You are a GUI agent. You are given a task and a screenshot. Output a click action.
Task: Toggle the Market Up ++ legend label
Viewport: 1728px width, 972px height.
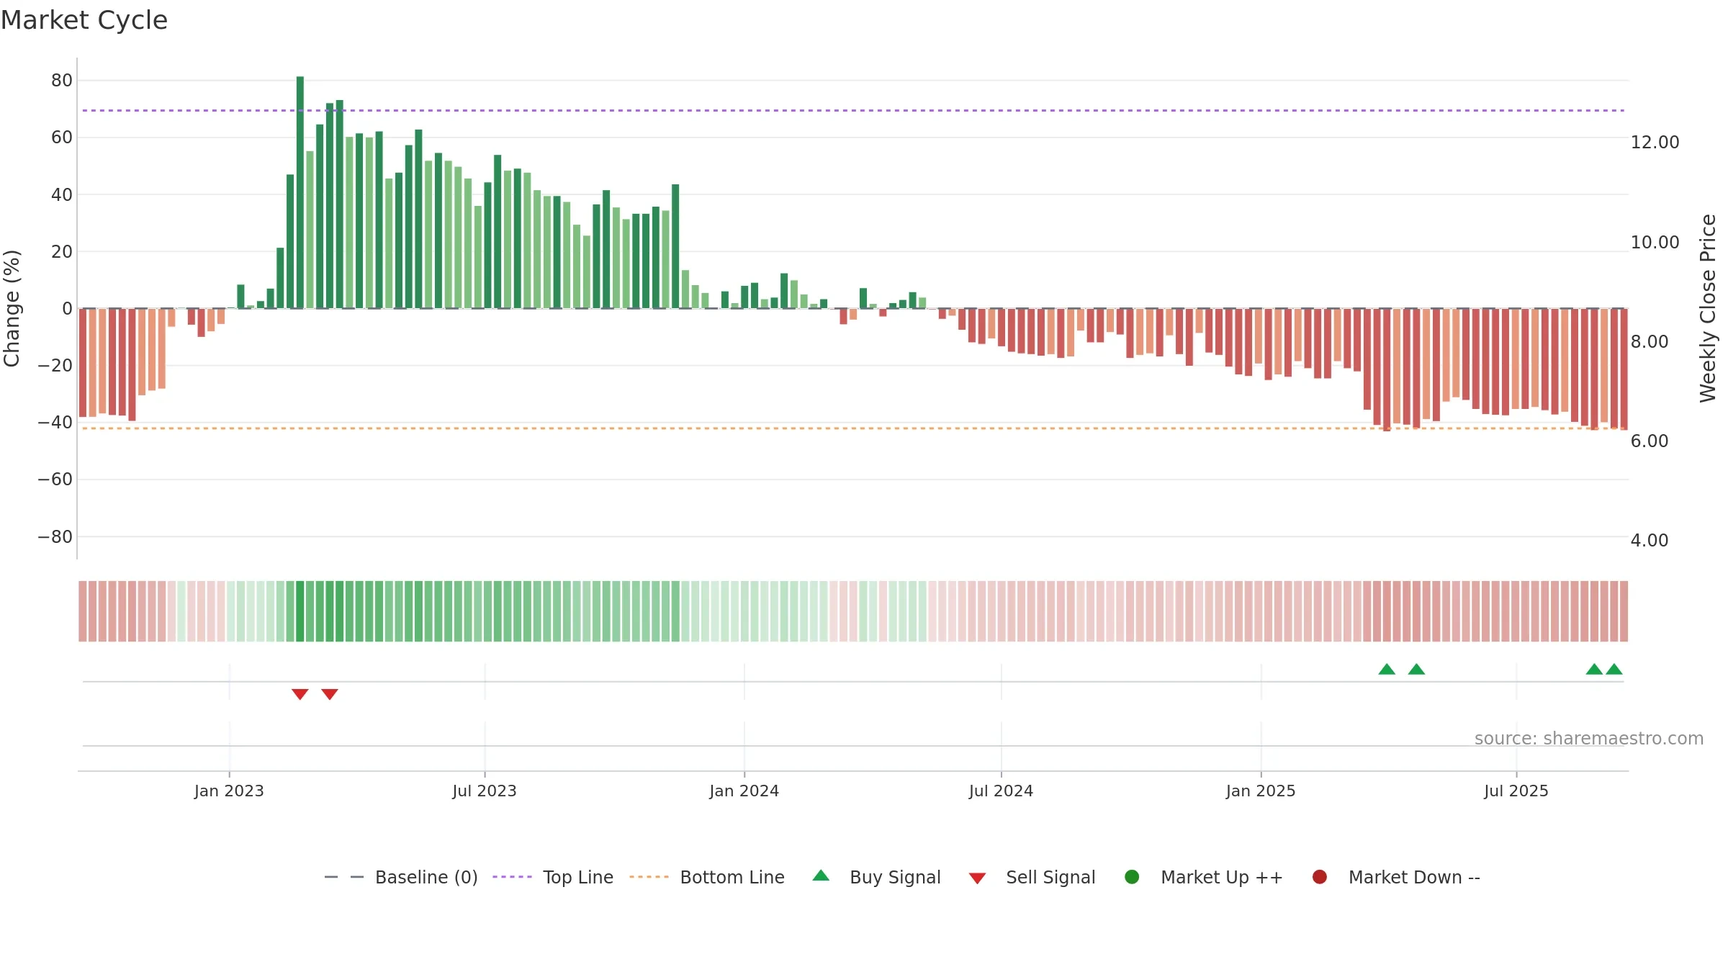click(x=1222, y=877)
